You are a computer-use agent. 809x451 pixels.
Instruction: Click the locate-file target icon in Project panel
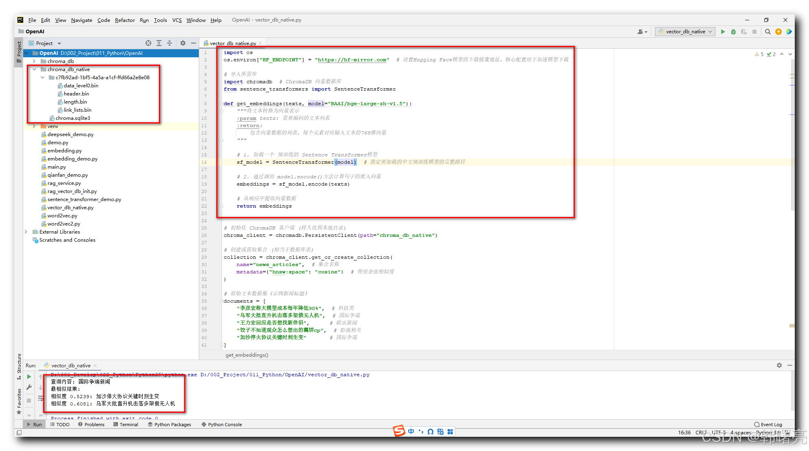pos(148,43)
